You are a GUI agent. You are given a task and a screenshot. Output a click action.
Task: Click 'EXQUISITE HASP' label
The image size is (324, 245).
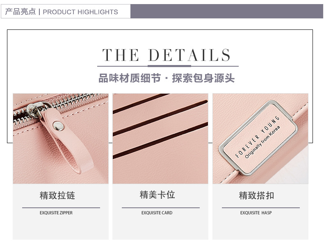(256, 213)
